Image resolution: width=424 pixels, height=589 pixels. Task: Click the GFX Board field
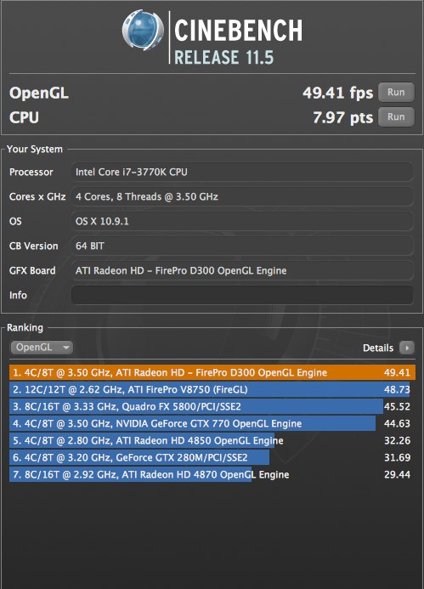(x=242, y=270)
